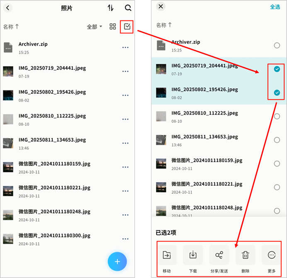The width and height of the screenshot is (287, 278).
Task: Select the Archiver.zip radio circle
Action: coord(277,46)
